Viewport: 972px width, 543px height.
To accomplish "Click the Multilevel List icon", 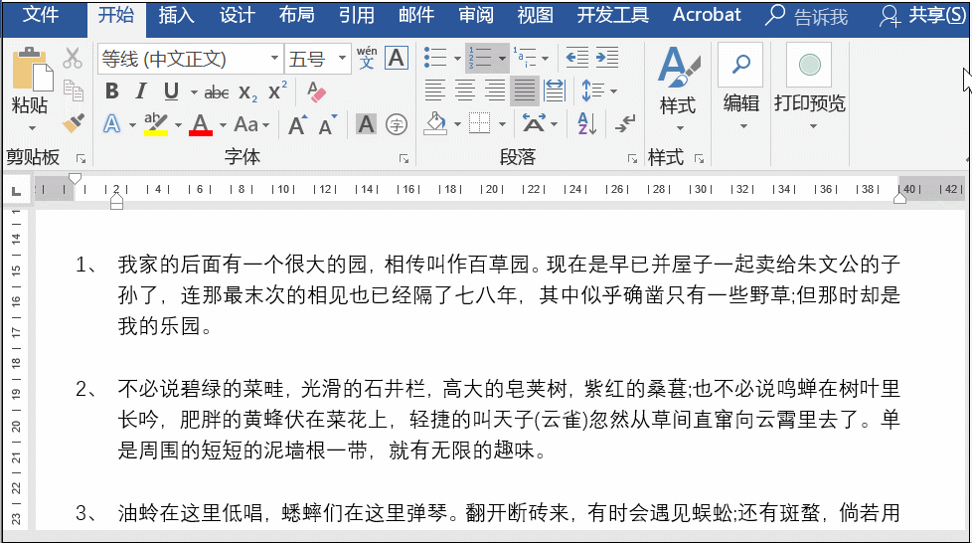I will 525,58.
